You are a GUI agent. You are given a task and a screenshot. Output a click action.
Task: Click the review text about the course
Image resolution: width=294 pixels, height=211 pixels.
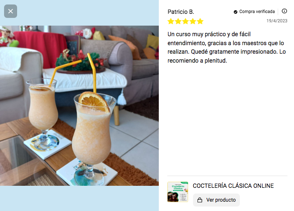click(x=227, y=48)
